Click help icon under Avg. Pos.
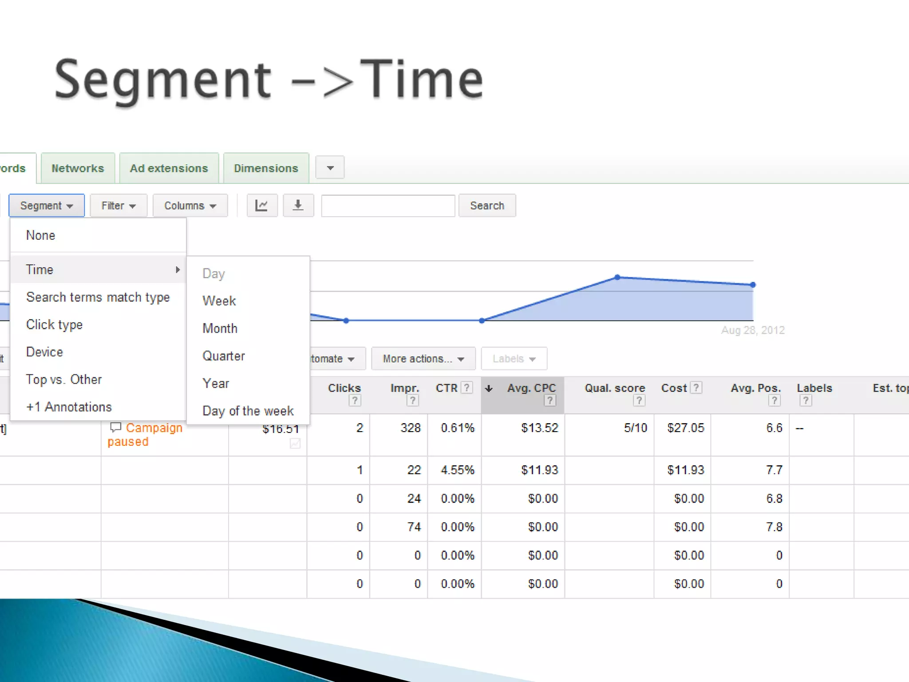 point(774,401)
